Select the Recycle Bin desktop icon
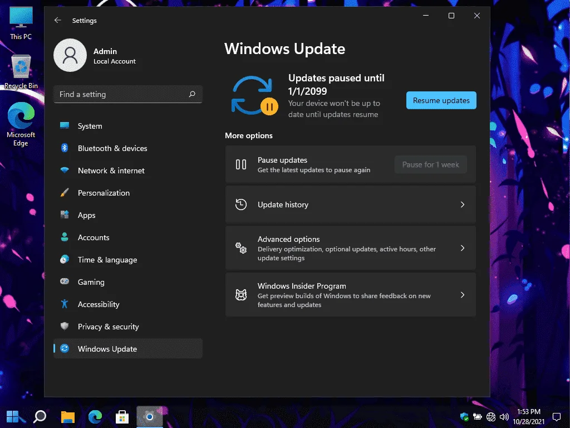The width and height of the screenshot is (570, 428). pyautogui.click(x=21, y=72)
